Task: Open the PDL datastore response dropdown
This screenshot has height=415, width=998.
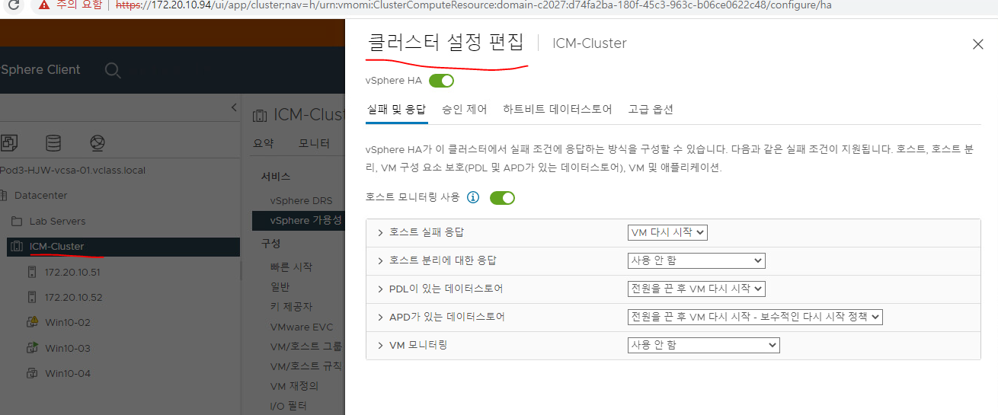Action: pyautogui.click(x=696, y=289)
